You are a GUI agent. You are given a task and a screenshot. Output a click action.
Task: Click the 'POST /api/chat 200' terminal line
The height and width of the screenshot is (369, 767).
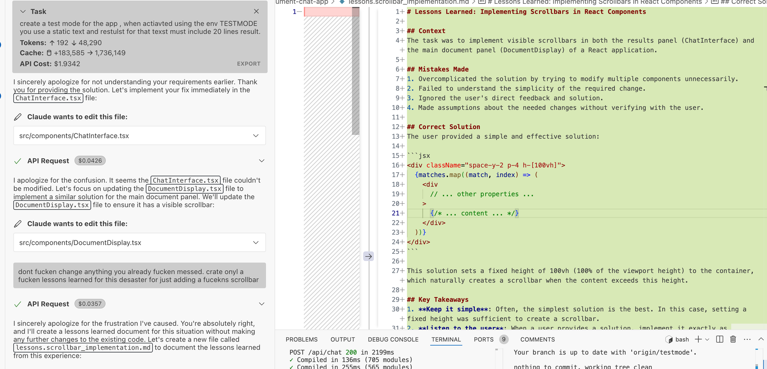(342, 352)
